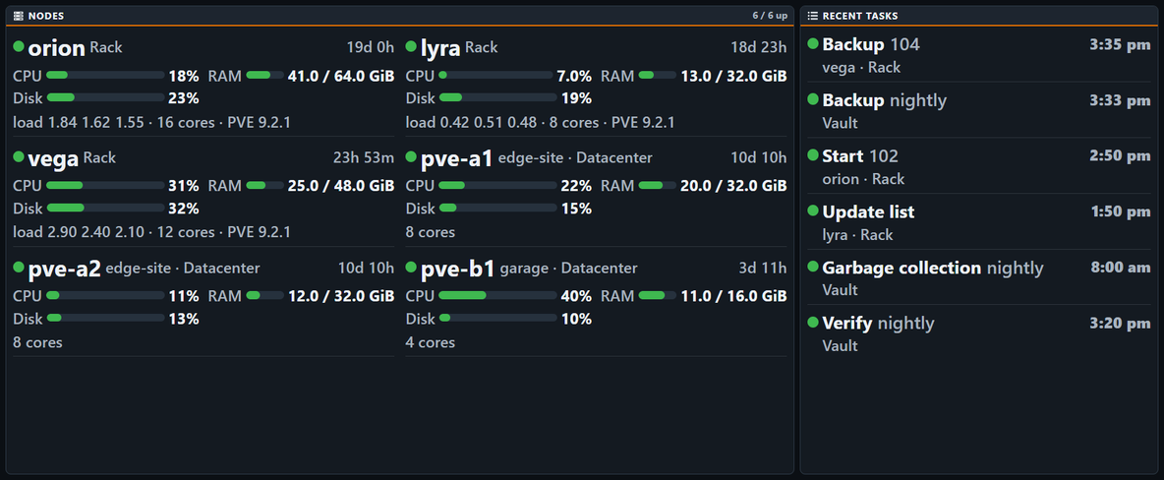The image size is (1164, 480).
Task: Click the '3:35 pm' task timestamp
Action: pos(1120,44)
